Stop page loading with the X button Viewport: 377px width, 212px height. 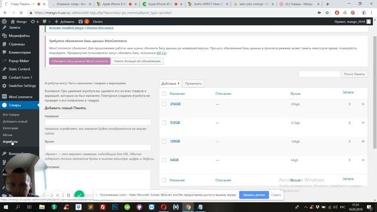coord(21,13)
